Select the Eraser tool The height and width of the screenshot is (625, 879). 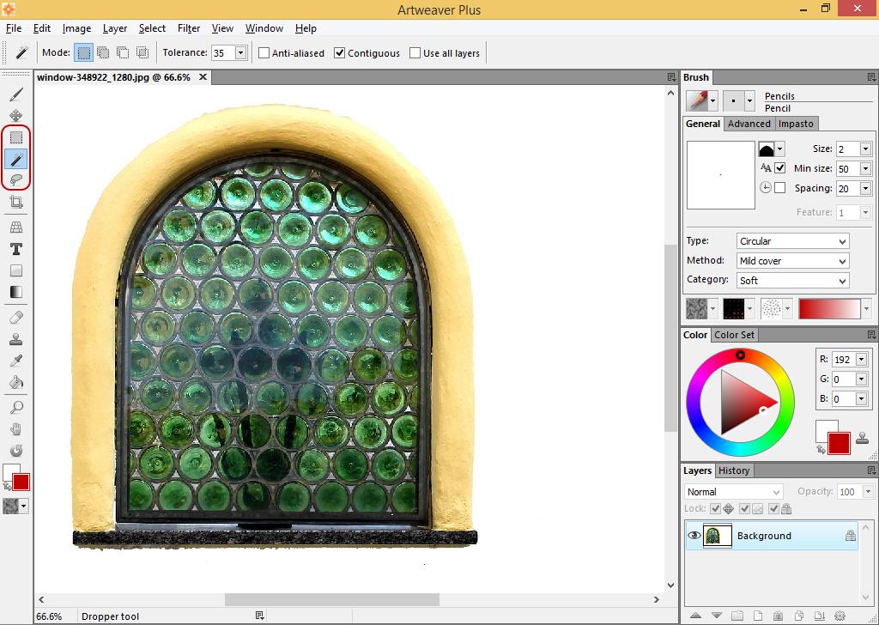tap(15, 317)
